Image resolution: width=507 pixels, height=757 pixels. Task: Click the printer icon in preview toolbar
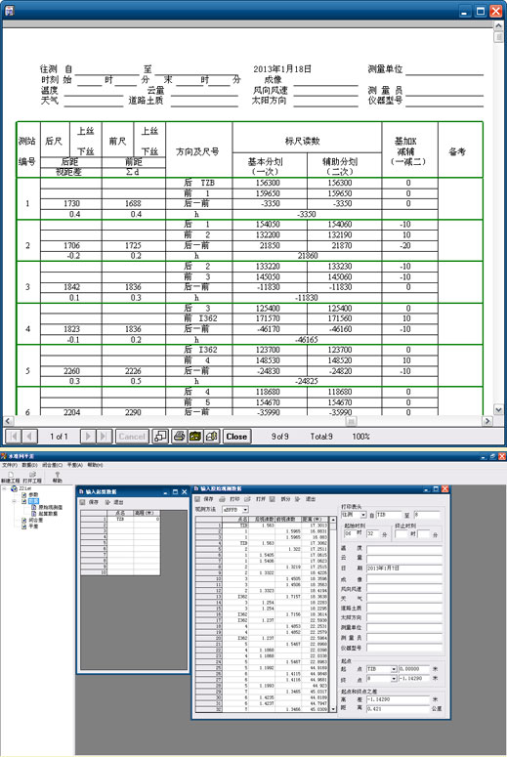tap(179, 437)
